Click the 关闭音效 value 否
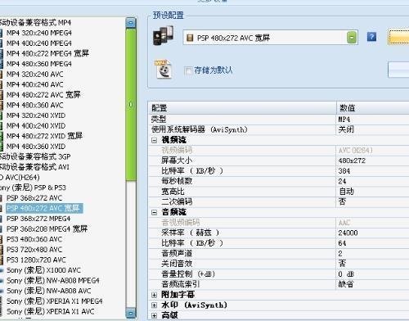This screenshot has width=409, height=321. point(342,264)
